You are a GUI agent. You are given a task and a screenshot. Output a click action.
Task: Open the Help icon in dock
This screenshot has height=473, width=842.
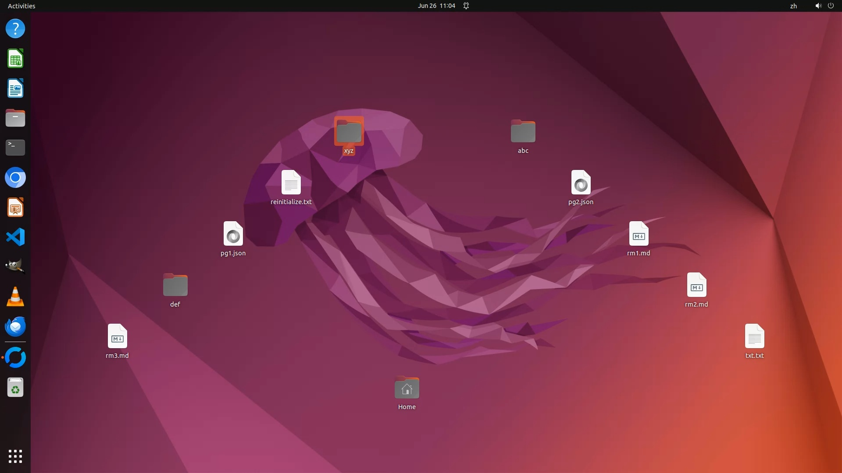[x=15, y=29]
